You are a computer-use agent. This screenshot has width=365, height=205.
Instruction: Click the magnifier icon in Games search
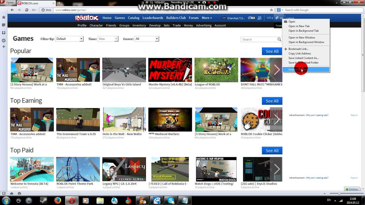[x=279, y=39]
